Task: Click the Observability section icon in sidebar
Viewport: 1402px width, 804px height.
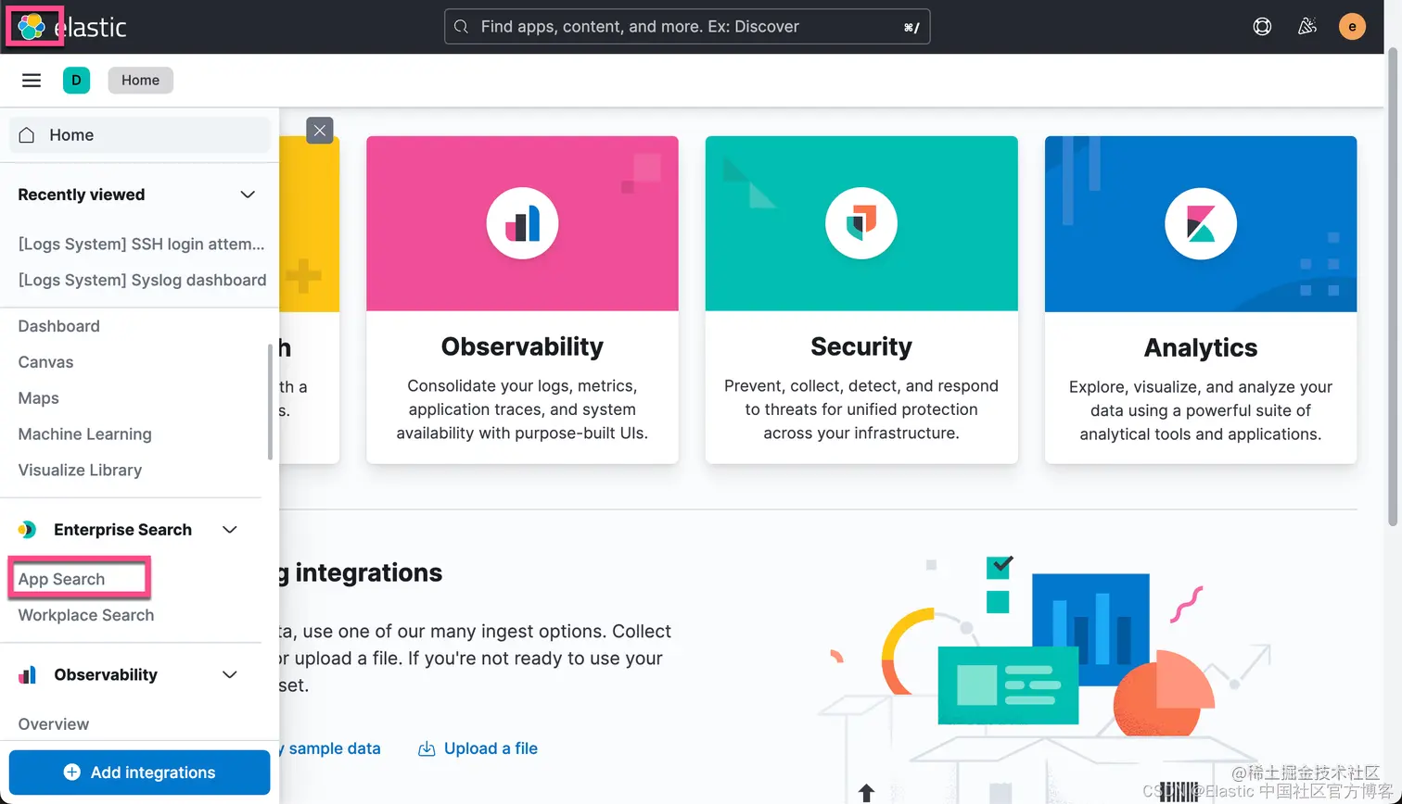Action: point(27,675)
